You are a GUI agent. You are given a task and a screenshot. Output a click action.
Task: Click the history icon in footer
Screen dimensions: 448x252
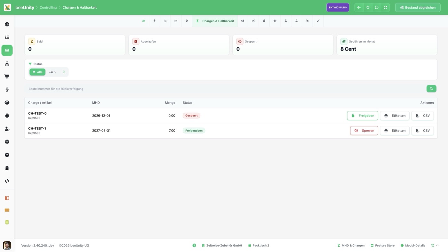(433, 246)
